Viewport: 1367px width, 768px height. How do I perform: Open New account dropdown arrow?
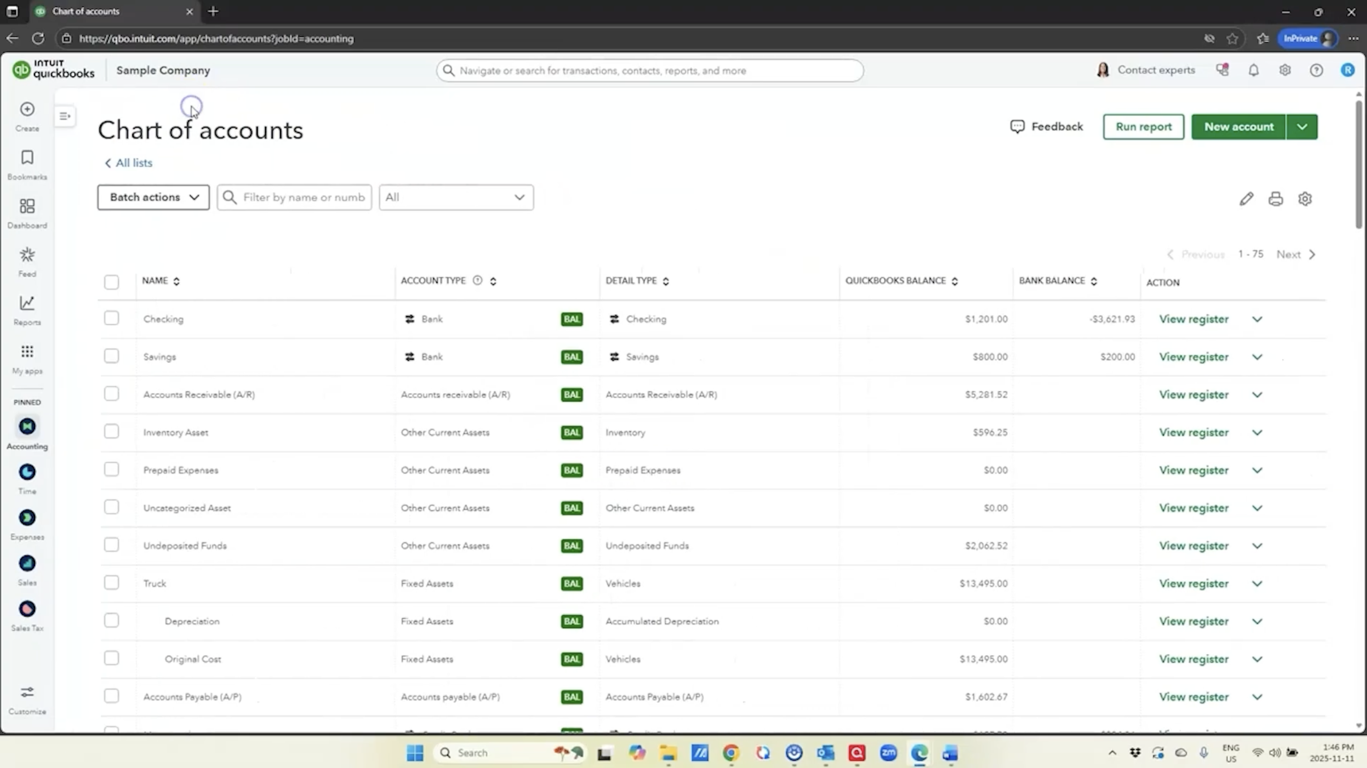tap(1302, 127)
